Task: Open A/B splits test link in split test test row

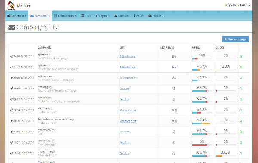Action: (x=128, y=78)
